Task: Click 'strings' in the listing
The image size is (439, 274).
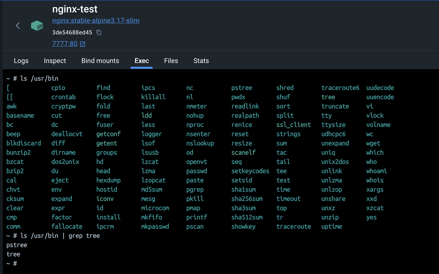Action: tap(288, 134)
